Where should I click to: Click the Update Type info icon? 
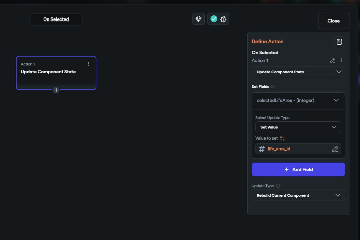278,186
